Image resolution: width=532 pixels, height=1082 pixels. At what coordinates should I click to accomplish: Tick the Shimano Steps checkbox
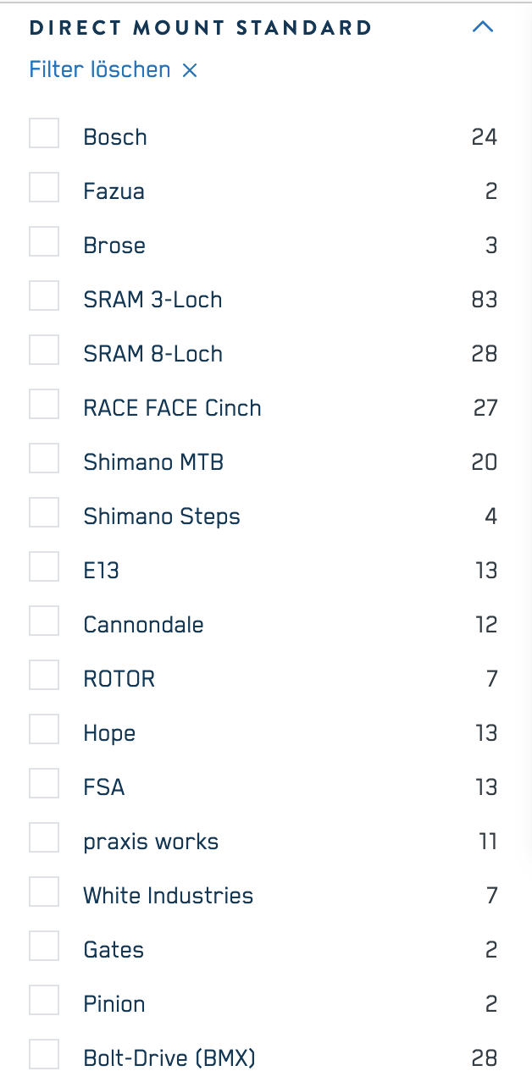pyautogui.click(x=44, y=513)
